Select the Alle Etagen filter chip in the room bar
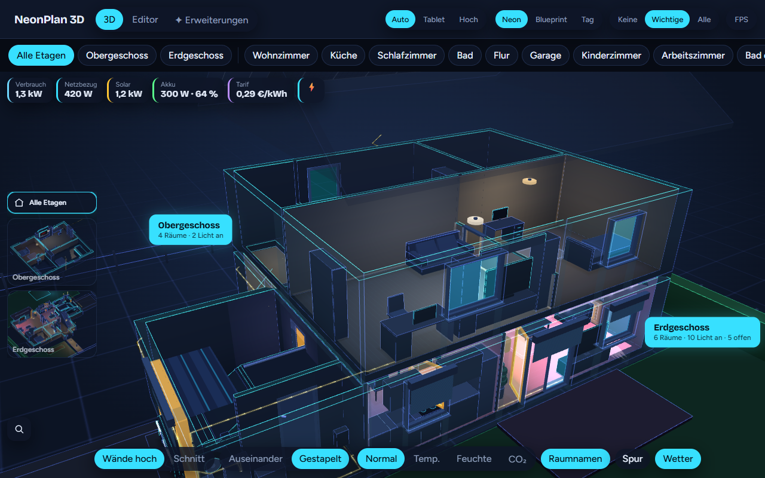The image size is (765, 478). pos(41,56)
